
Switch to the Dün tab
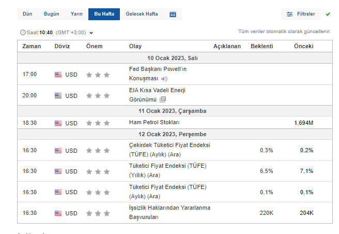tap(27, 14)
